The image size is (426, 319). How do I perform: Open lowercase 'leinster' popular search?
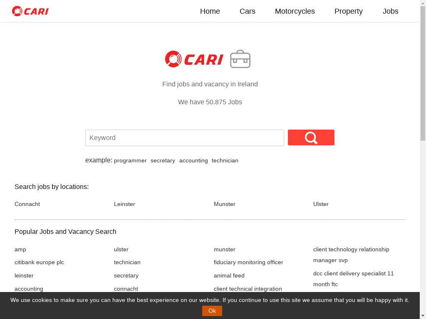pyautogui.click(x=24, y=276)
